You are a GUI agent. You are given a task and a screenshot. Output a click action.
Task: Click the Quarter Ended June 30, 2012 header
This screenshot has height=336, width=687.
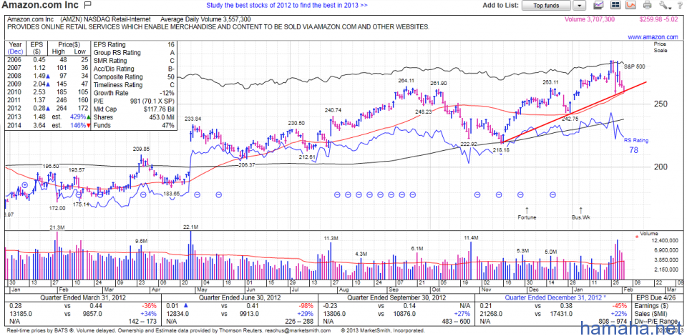point(240,297)
